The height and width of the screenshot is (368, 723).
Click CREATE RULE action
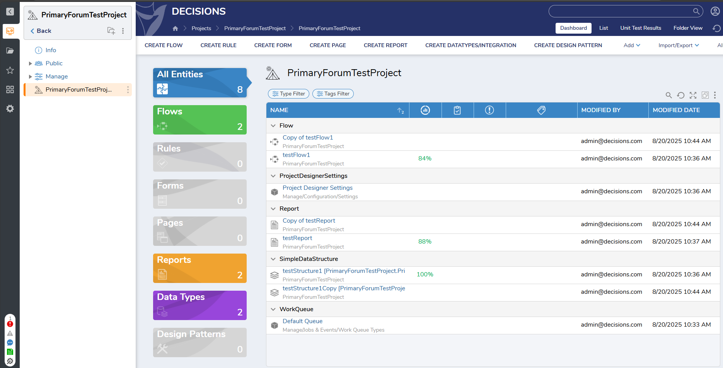pyautogui.click(x=218, y=45)
